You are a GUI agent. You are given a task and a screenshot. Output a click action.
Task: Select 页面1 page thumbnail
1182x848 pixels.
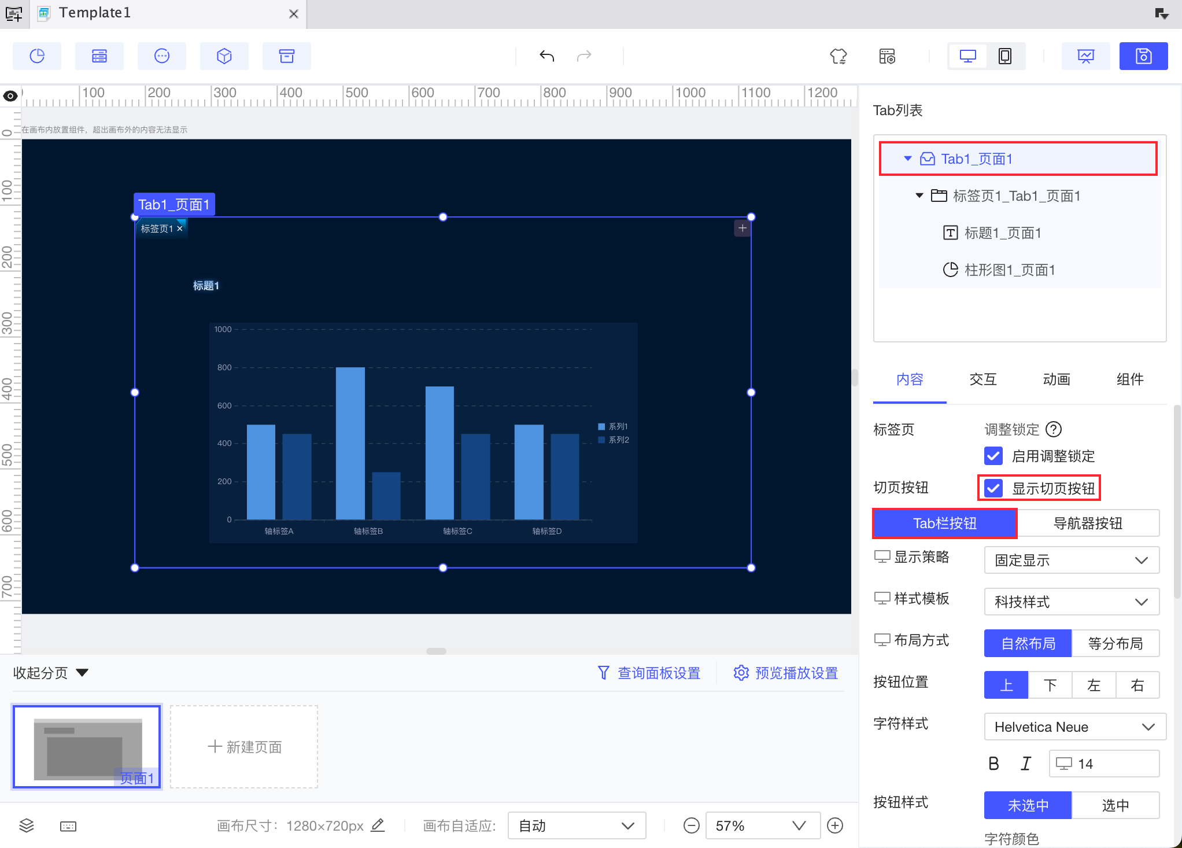pyautogui.click(x=87, y=747)
